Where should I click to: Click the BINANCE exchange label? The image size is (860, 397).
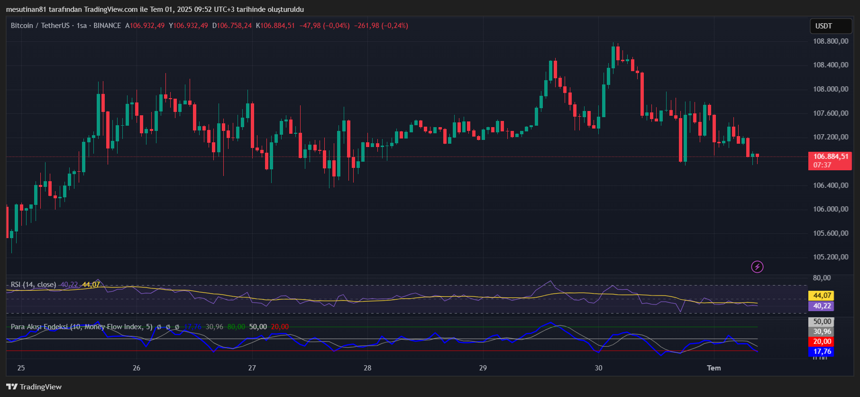(x=107, y=26)
